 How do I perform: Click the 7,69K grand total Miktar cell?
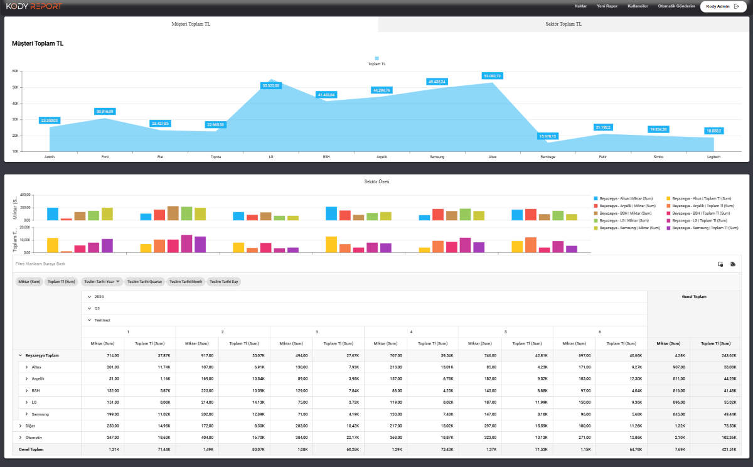tap(669, 449)
